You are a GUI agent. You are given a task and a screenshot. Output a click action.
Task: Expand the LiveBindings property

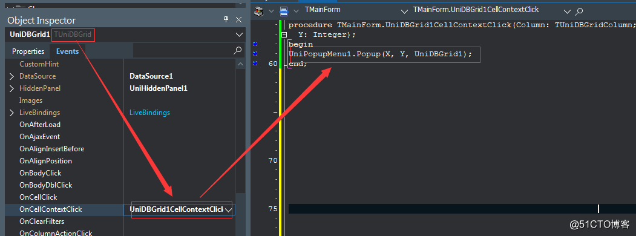(x=11, y=113)
